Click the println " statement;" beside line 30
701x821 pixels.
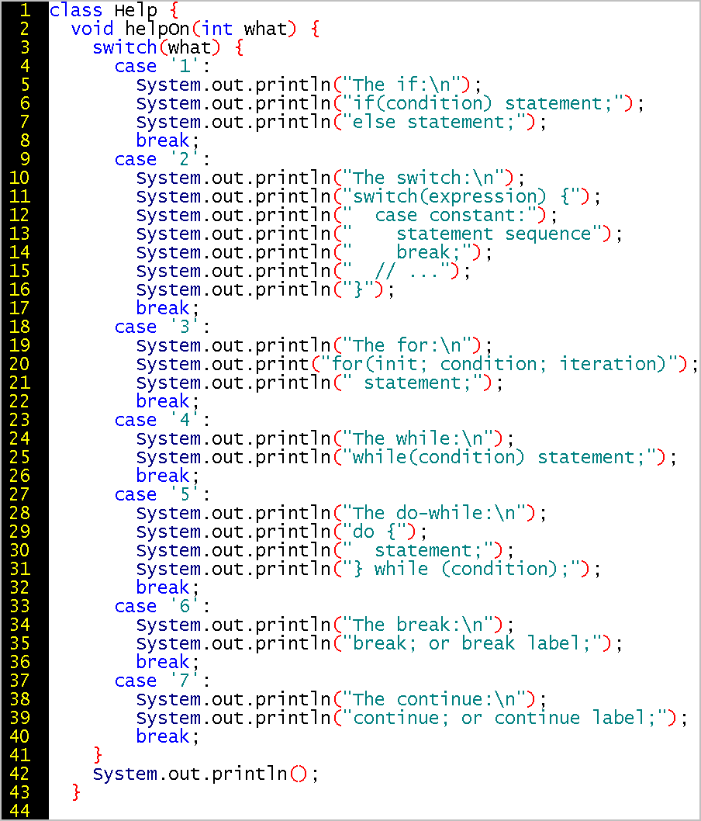coord(325,550)
